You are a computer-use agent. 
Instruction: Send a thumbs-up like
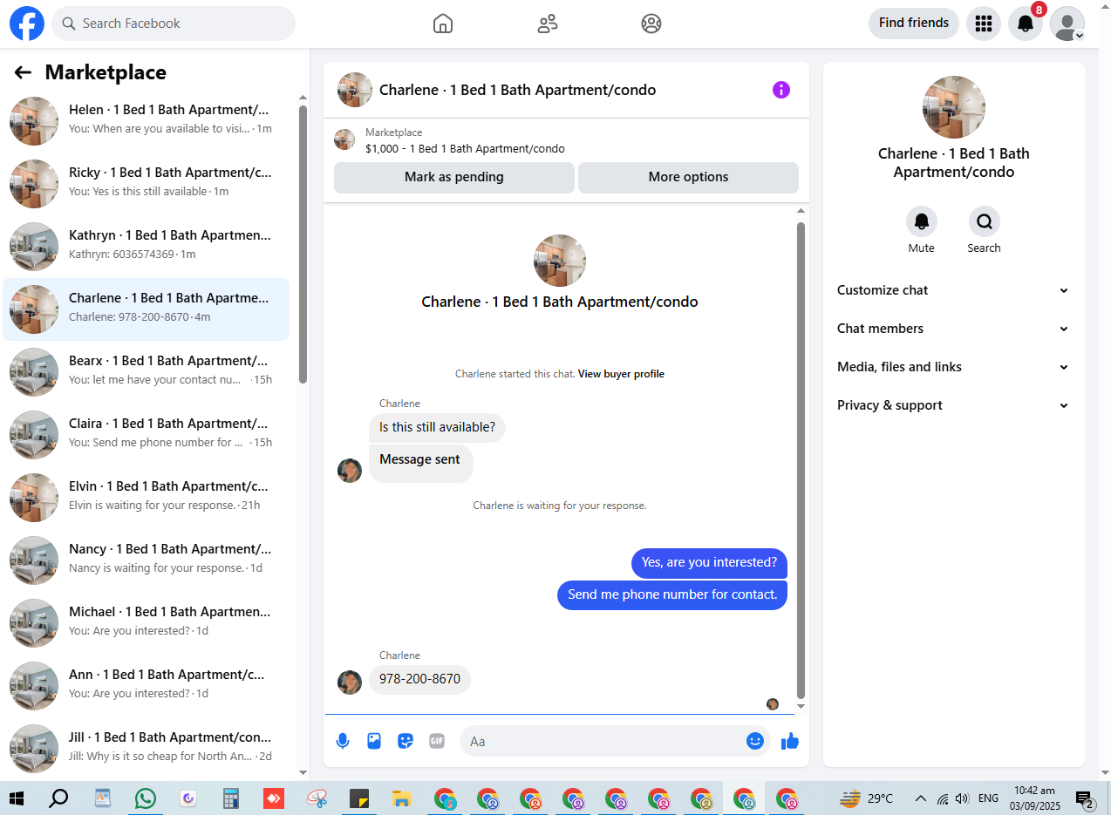point(790,741)
